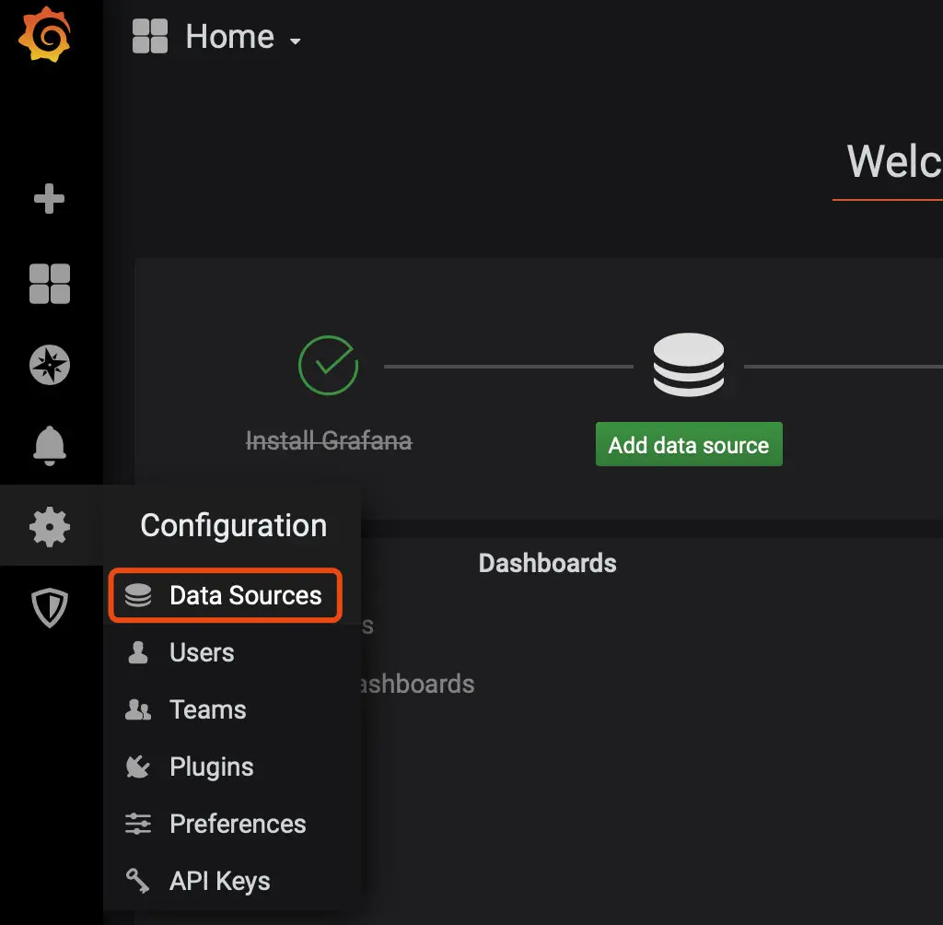Click the Dashboards panel heading

(547, 563)
